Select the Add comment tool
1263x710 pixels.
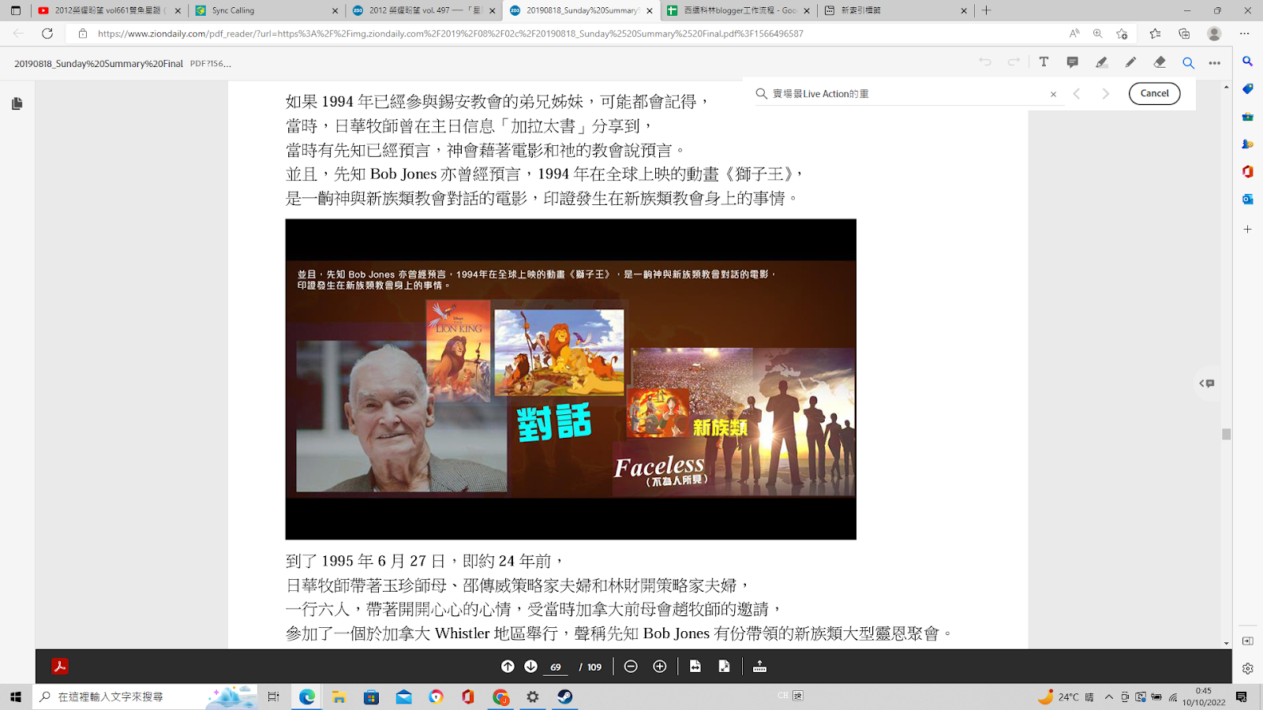point(1072,62)
